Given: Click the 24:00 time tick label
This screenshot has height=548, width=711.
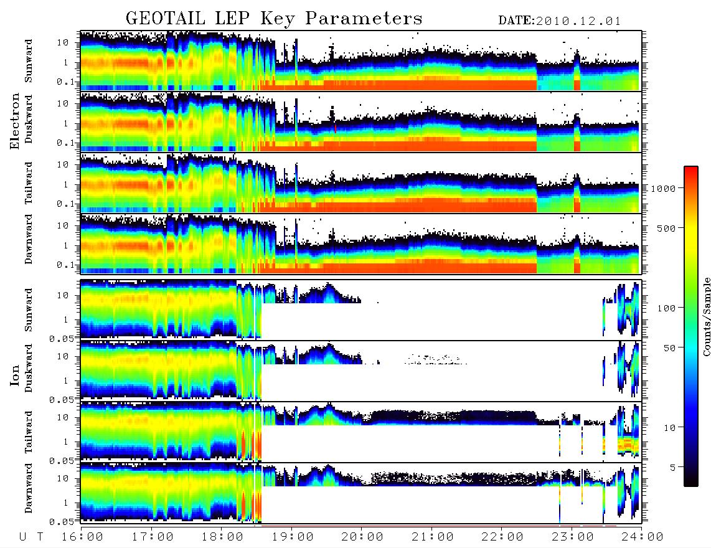Looking at the screenshot, I should tap(643, 537).
